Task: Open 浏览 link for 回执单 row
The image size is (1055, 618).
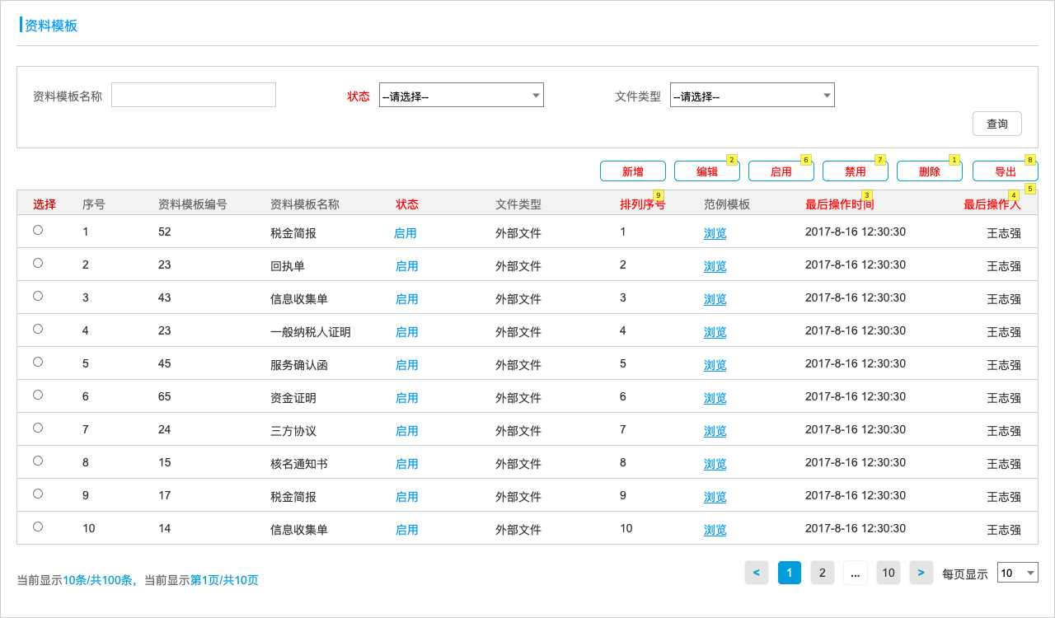Action: [x=715, y=266]
